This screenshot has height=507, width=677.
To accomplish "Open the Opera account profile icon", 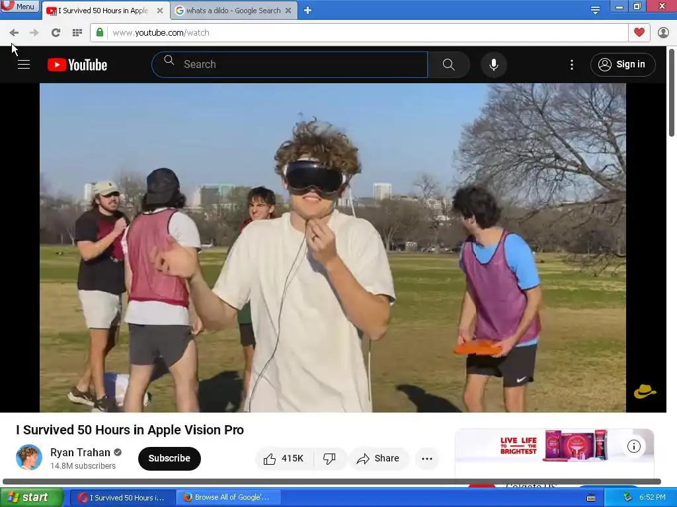I will [x=663, y=33].
